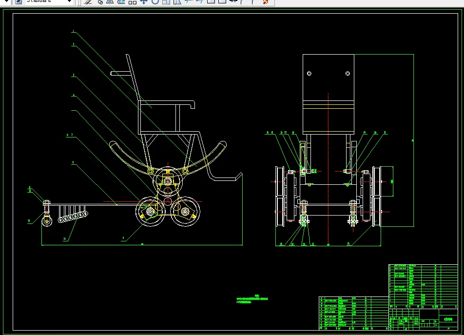Select the Erase tool in Modify toolbar
The image size is (464, 335).
click(88, 2)
